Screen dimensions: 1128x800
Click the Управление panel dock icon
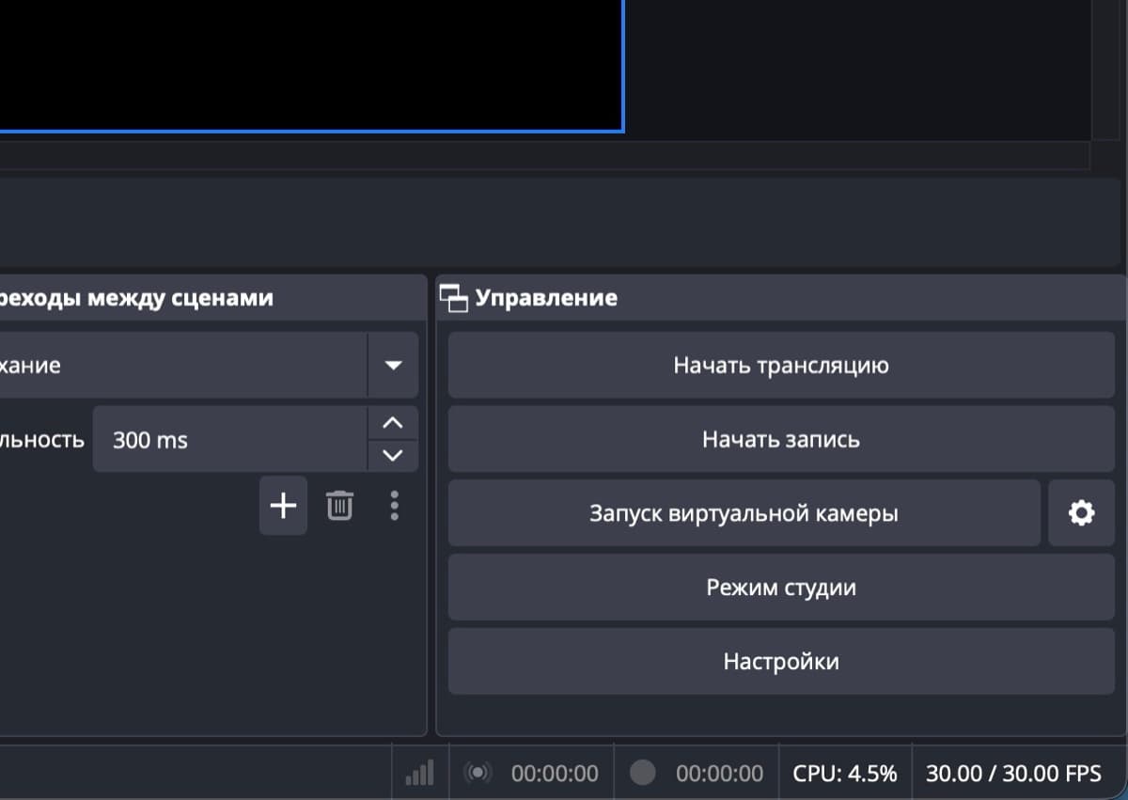(454, 299)
